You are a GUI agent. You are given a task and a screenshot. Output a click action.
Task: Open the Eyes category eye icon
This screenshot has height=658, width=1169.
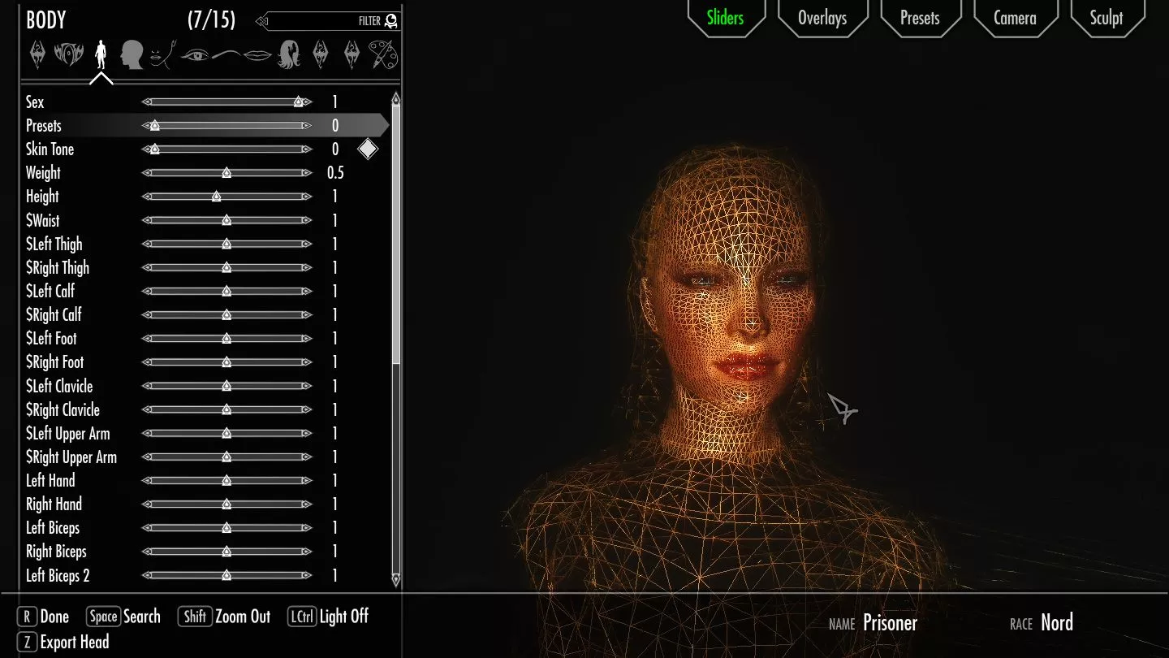(x=195, y=55)
